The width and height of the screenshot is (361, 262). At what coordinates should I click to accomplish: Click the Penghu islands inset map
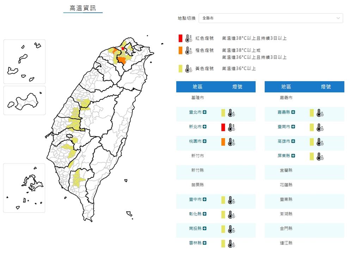pyautogui.click(x=24, y=188)
